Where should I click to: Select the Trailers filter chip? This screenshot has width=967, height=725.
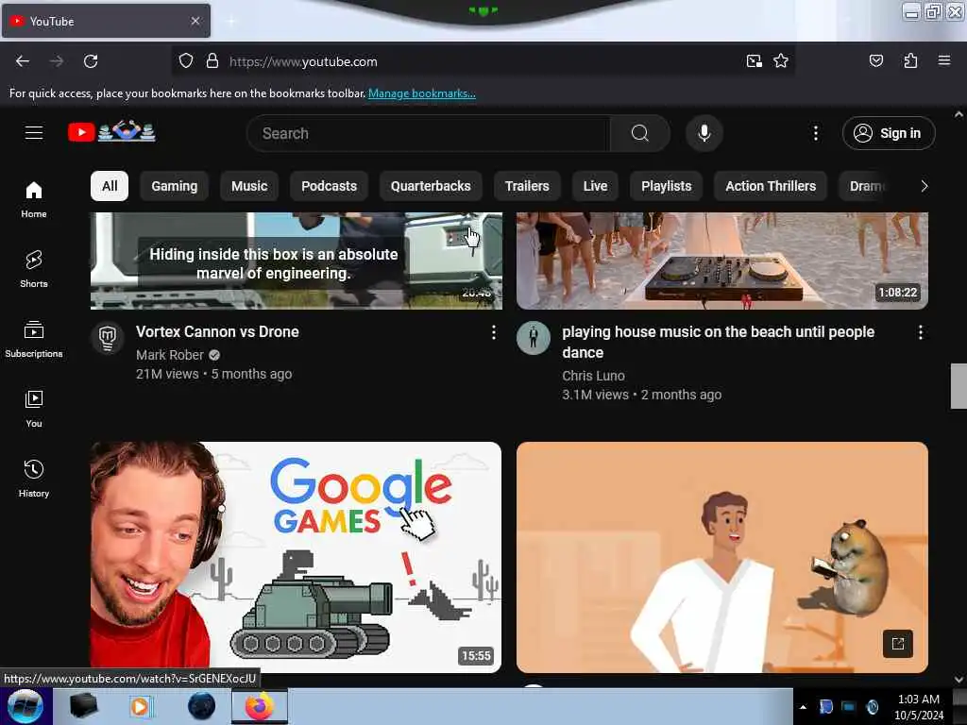(527, 186)
